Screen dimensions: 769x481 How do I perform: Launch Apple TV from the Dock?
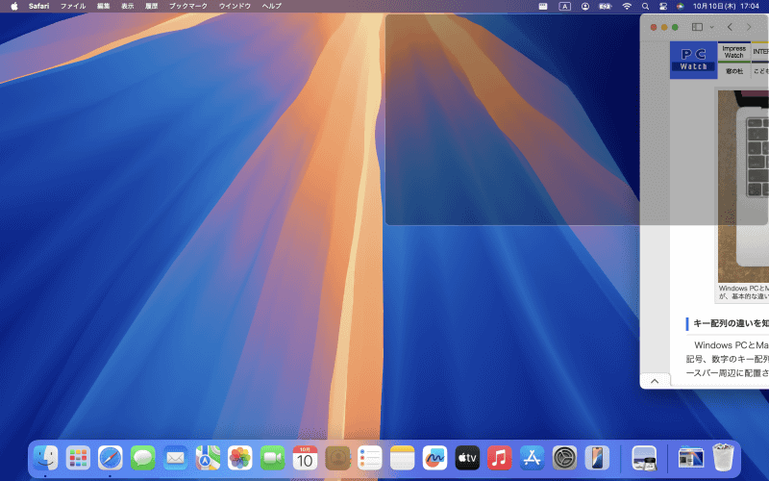[x=467, y=459]
